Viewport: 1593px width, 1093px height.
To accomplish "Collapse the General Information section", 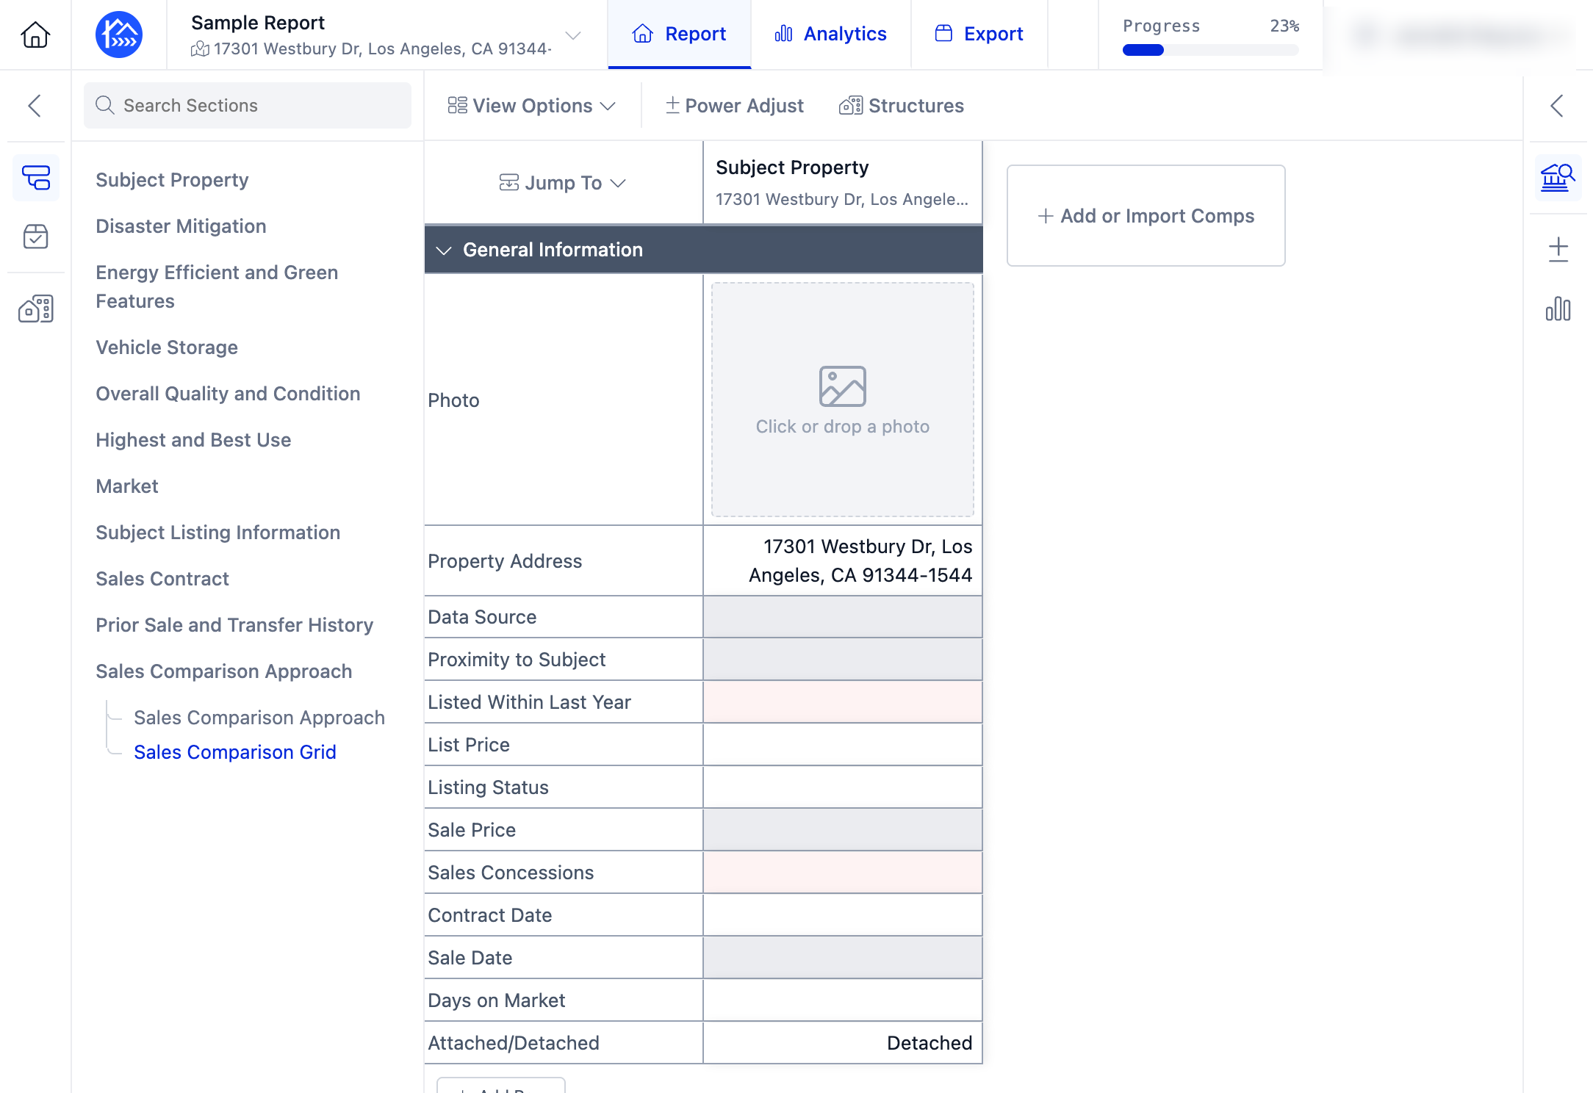I will (x=444, y=250).
